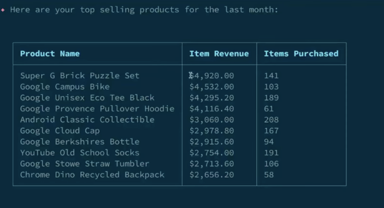Select Google Provence Pullover Hoodie text

[x=97, y=109]
